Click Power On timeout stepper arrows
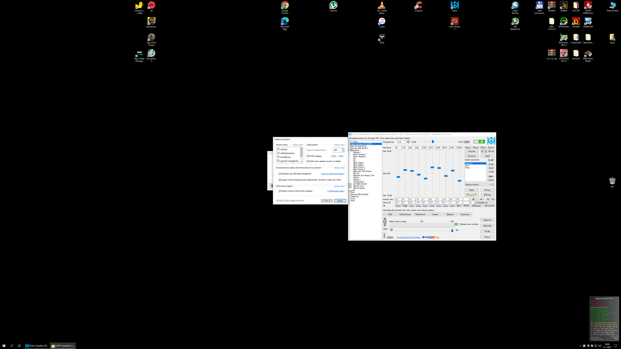621x349 pixels. [x=343, y=150]
